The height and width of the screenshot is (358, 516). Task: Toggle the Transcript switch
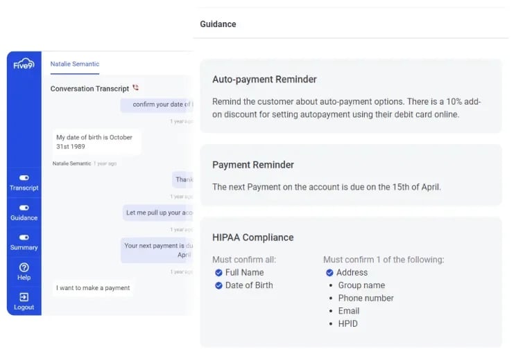click(x=24, y=178)
